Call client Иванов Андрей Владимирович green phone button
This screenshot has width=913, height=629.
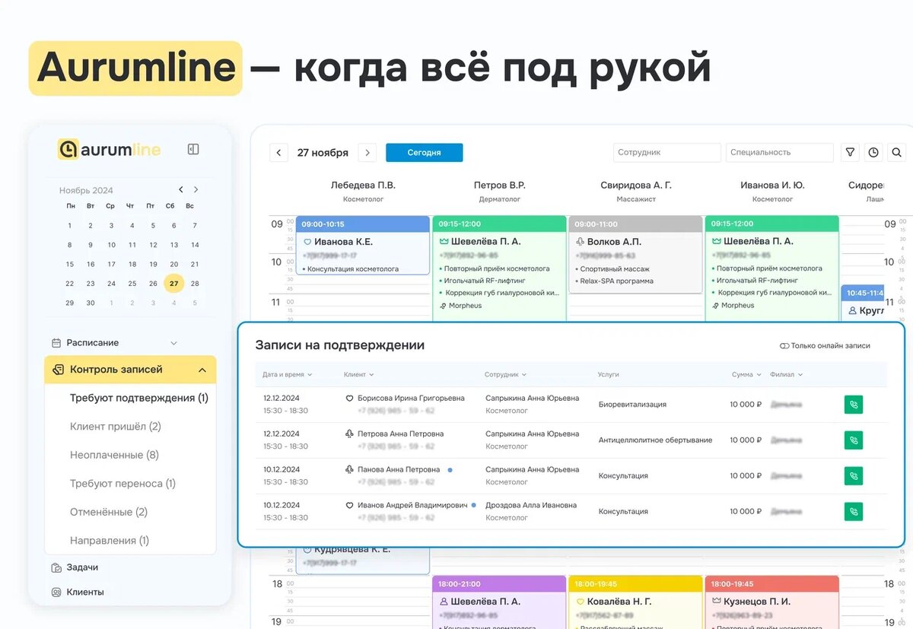(x=854, y=511)
